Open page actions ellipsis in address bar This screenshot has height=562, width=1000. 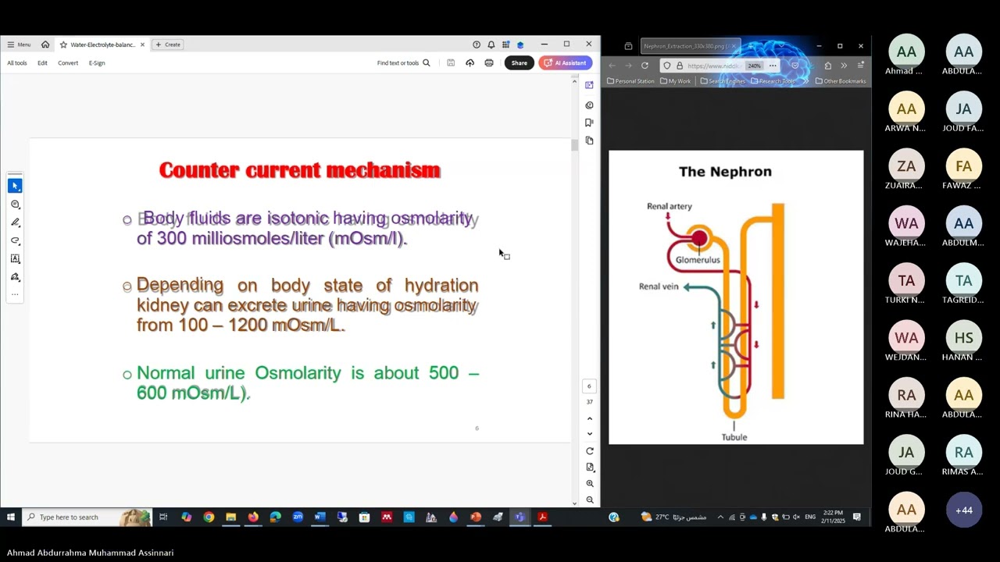pyautogui.click(x=773, y=66)
